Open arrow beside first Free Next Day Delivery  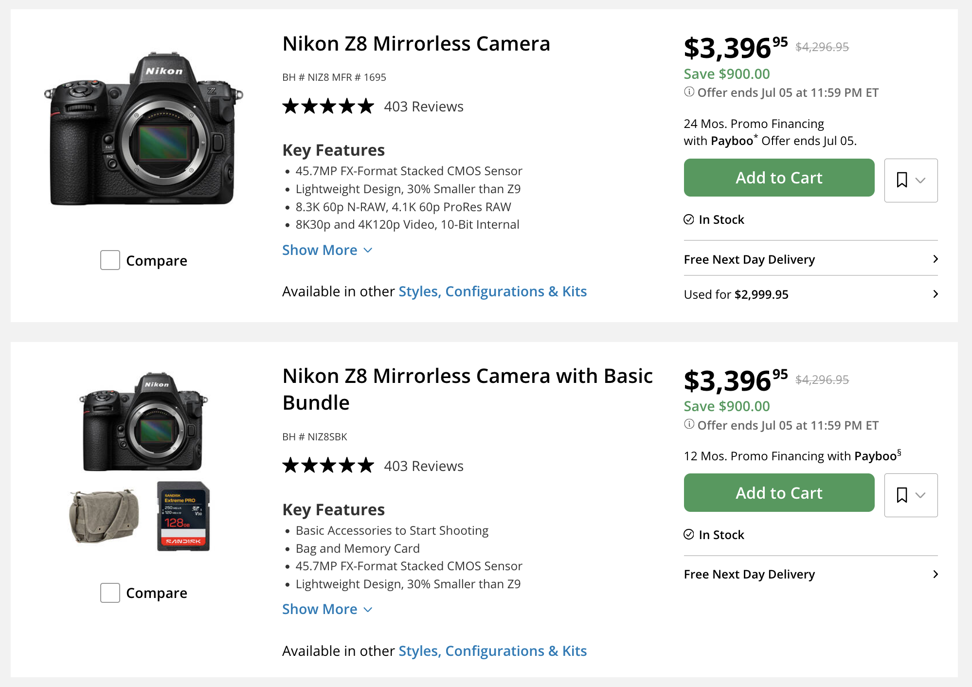point(935,259)
